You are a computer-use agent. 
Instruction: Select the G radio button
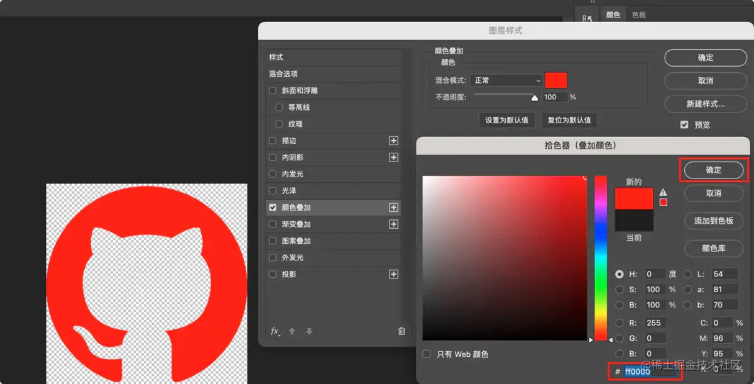pos(620,338)
